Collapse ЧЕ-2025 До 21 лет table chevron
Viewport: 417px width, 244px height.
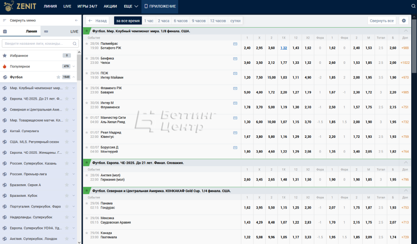pyautogui.click(x=406, y=163)
